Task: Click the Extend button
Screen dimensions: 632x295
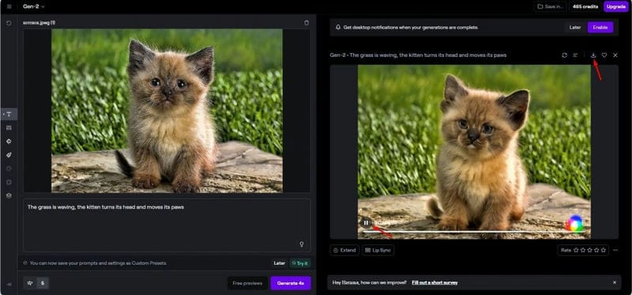Action: pos(344,250)
